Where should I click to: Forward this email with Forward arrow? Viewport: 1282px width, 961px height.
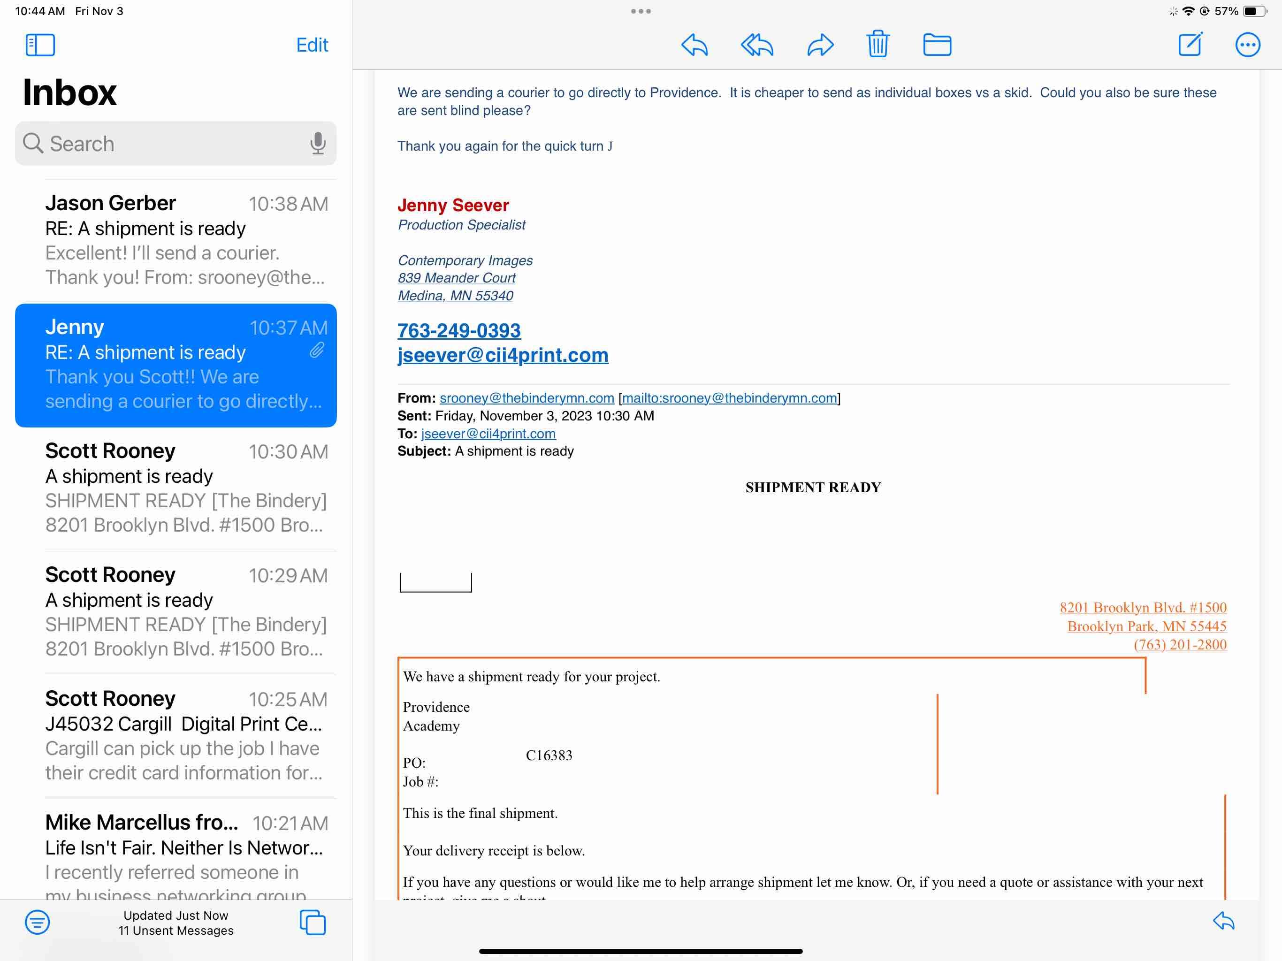click(x=820, y=45)
